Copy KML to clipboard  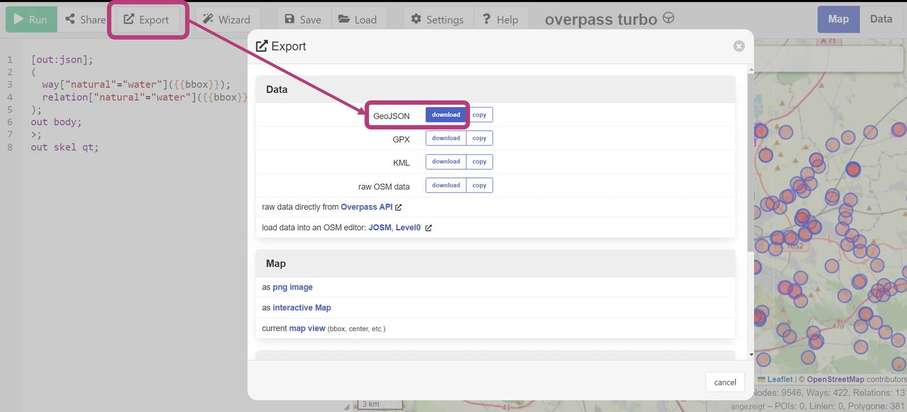(480, 162)
